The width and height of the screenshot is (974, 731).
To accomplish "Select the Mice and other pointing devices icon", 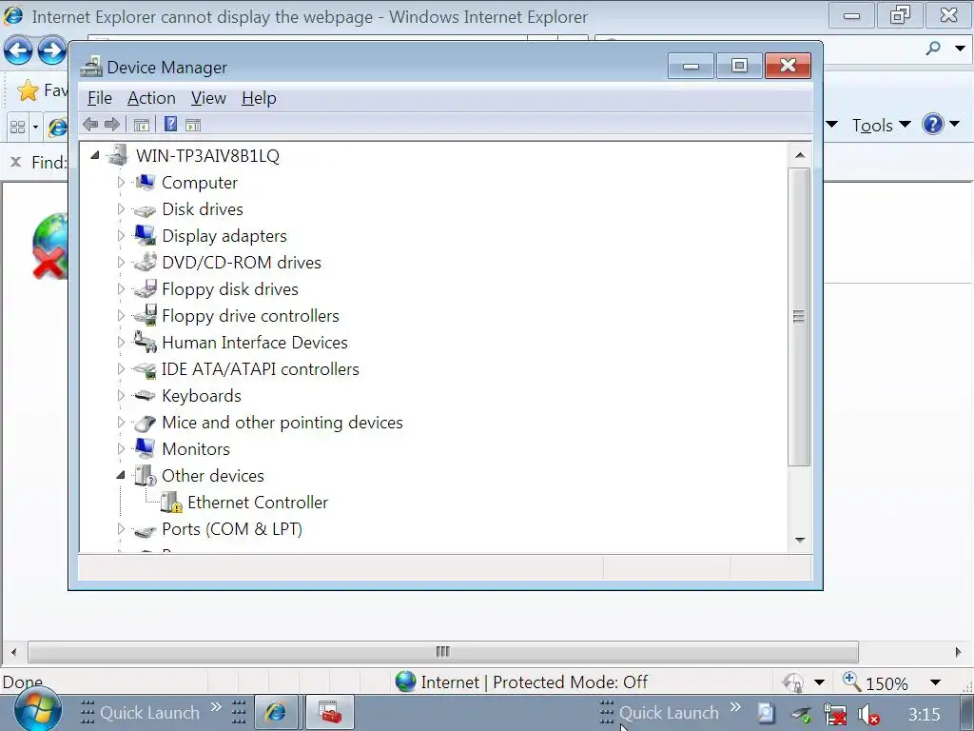I will pyautogui.click(x=145, y=424).
